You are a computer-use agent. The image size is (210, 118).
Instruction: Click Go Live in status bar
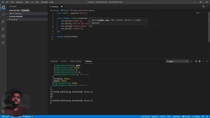tap(186, 117)
